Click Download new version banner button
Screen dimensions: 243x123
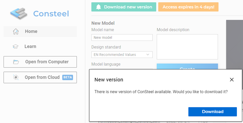124,7
